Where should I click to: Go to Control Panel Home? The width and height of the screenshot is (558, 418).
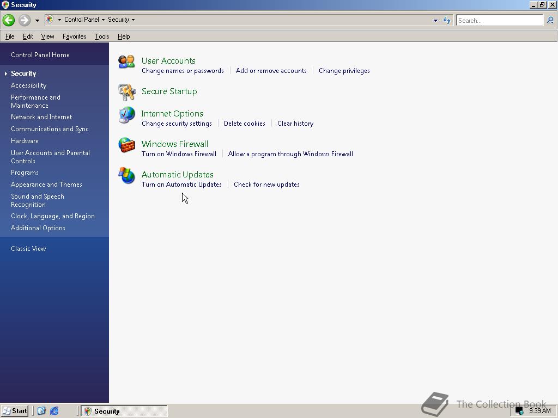[40, 55]
